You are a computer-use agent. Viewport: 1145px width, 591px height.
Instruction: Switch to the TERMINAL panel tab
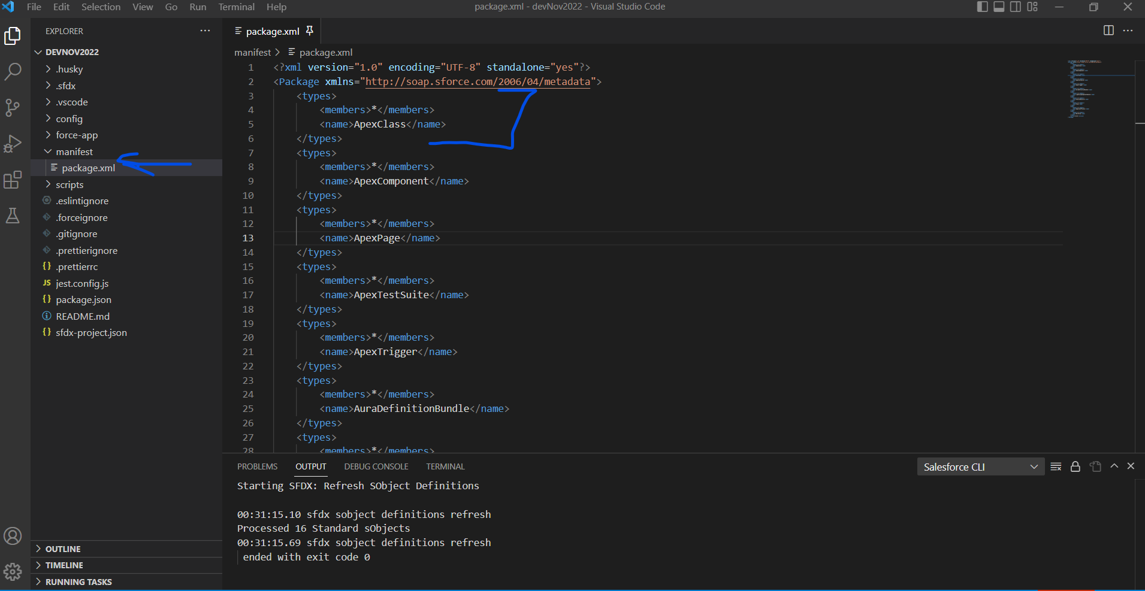coord(445,466)
